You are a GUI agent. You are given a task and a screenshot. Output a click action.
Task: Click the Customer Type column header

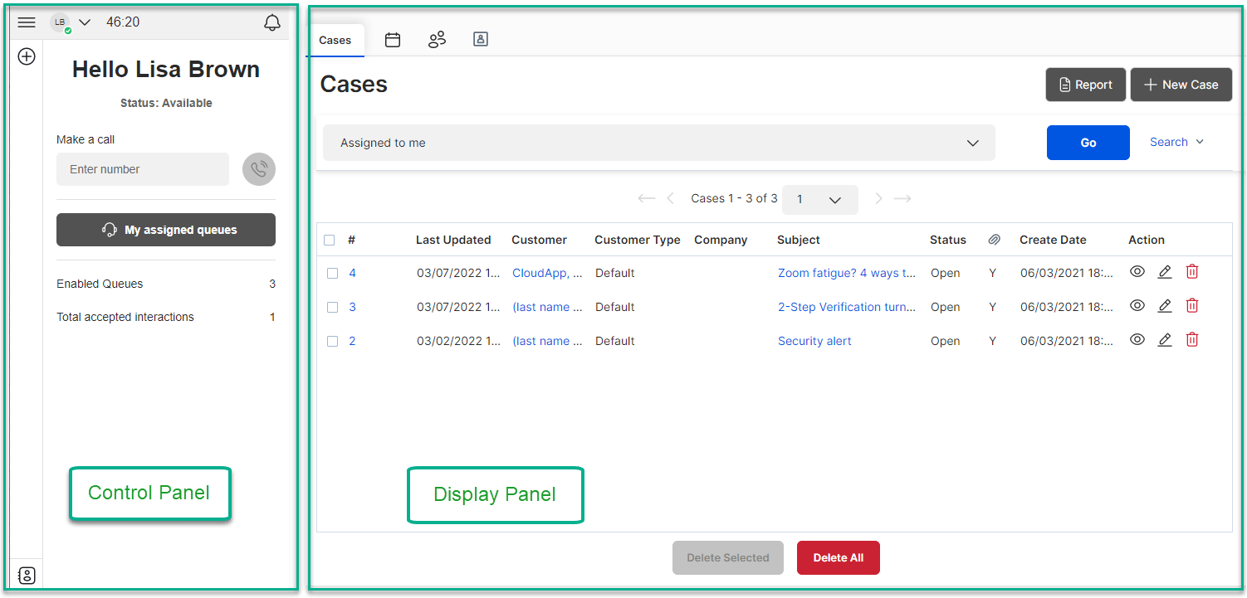tap(638, 240)
